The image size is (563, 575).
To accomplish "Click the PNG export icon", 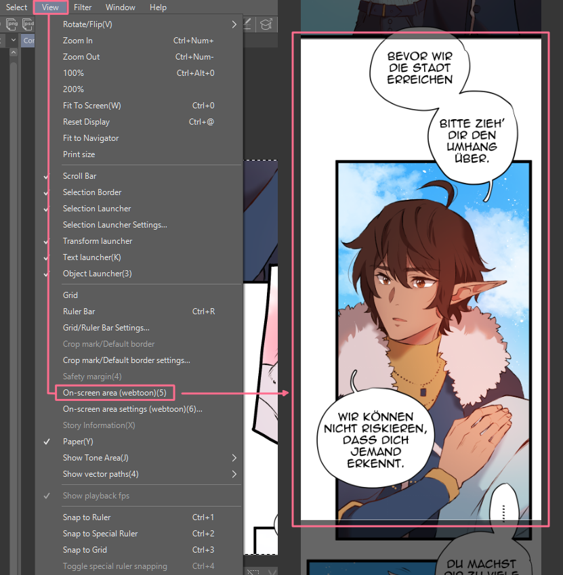I will [12, 24].
